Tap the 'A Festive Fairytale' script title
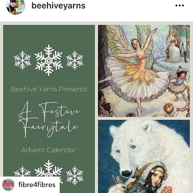The height and width of the screenshot is (193, 193). (49, 119)
